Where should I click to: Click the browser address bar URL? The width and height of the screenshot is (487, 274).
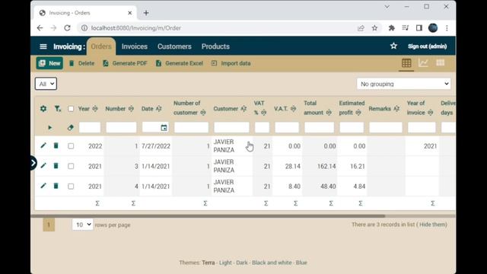click(135, 28)
